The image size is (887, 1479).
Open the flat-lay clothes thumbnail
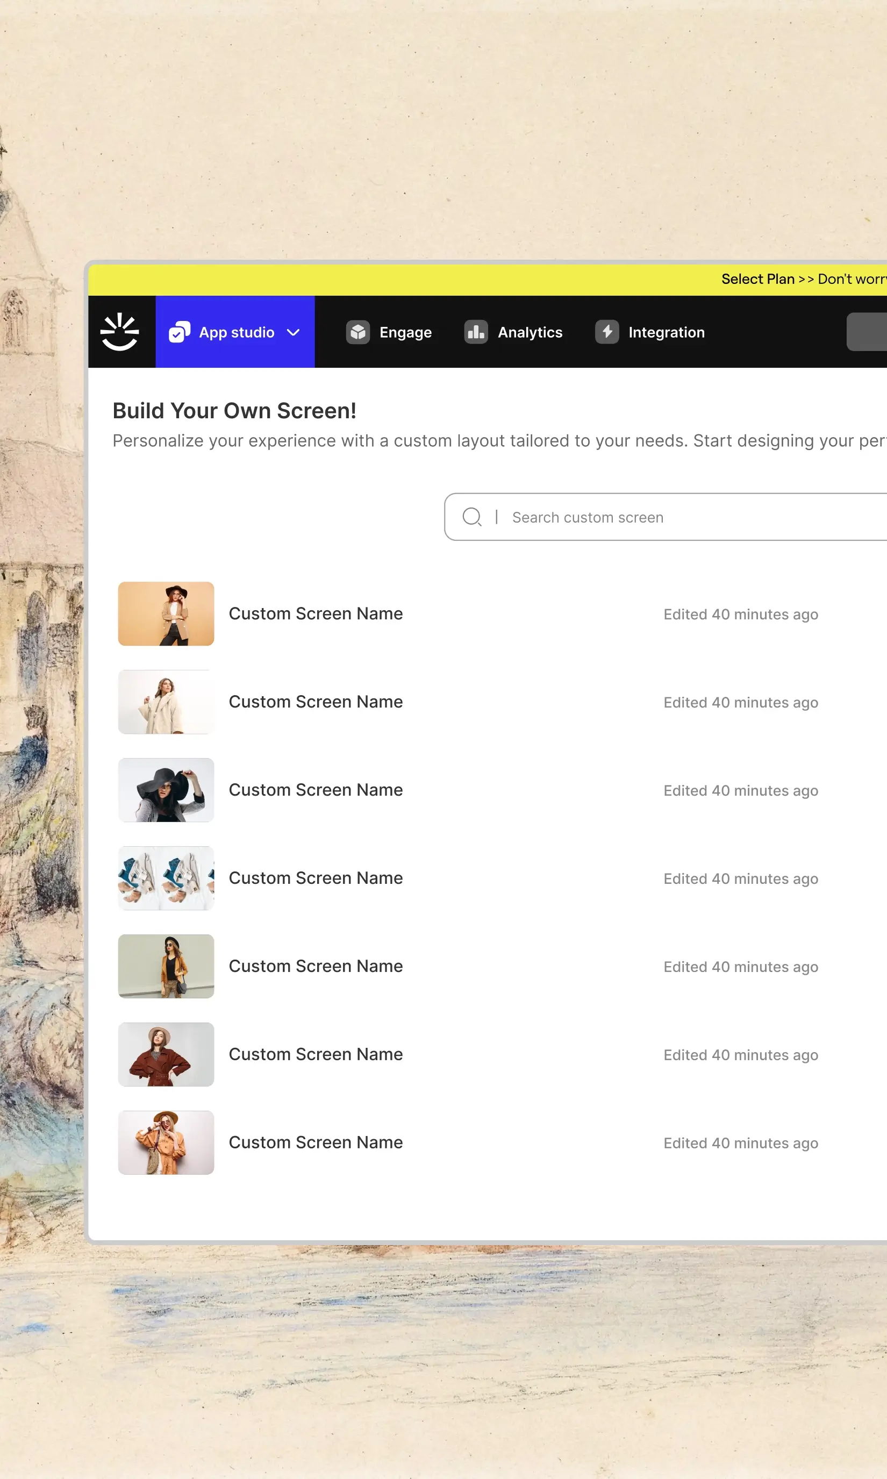[x=166, y=878]
